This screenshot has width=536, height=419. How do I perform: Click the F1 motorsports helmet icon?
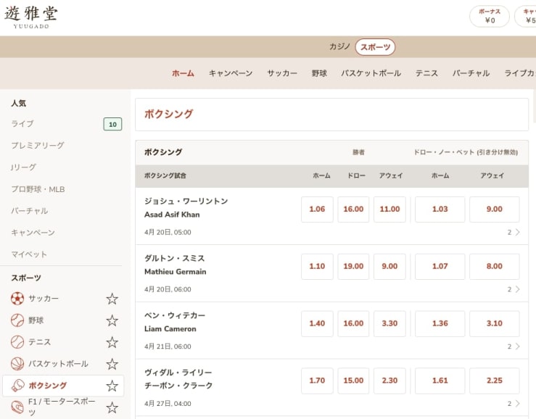point(17,407)
